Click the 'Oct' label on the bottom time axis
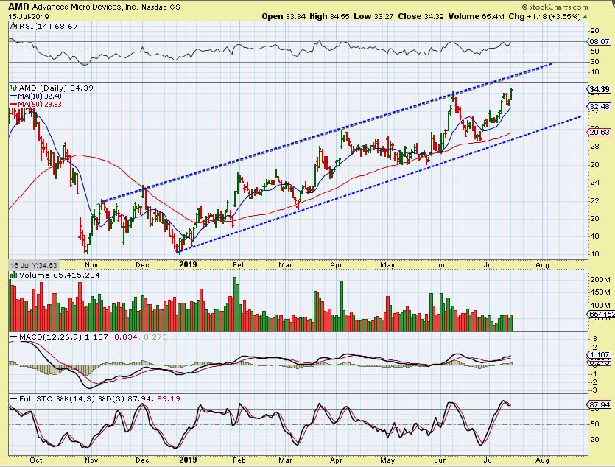The image size is (615, 467). pos(36,460)
